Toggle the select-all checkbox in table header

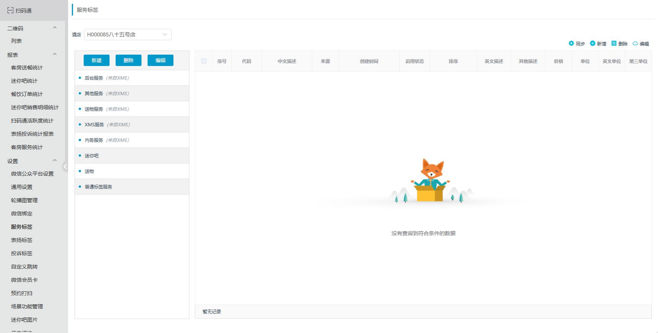coord(204,61)
